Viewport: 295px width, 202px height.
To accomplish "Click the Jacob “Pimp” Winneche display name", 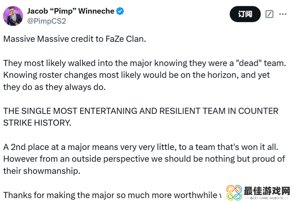I will [x=71, y=11].
